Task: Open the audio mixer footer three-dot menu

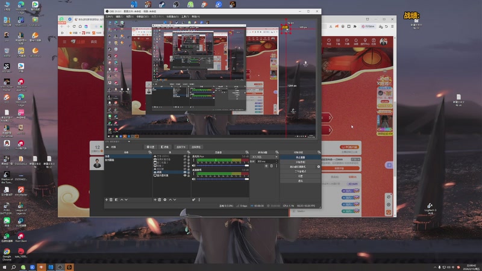Action: 199,200
